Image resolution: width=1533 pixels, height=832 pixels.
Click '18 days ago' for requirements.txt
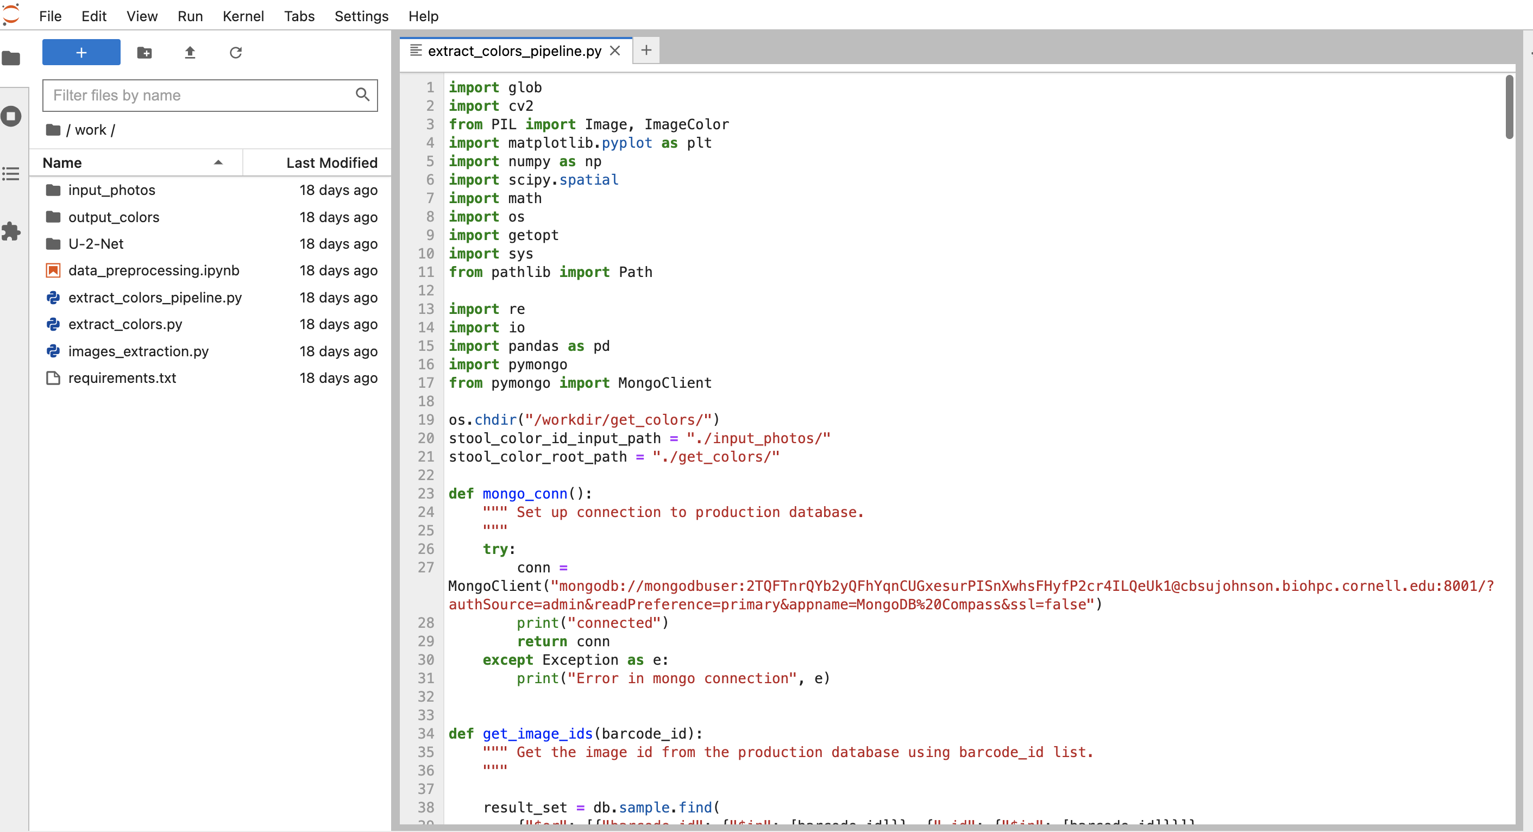click(x=338, y=378)
